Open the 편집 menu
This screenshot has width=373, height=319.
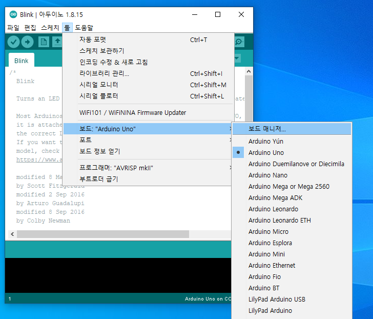coord(30,28)
